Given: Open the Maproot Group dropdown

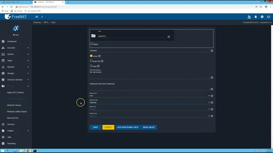Looking at the screenshot, I should (x=150, y=102).
